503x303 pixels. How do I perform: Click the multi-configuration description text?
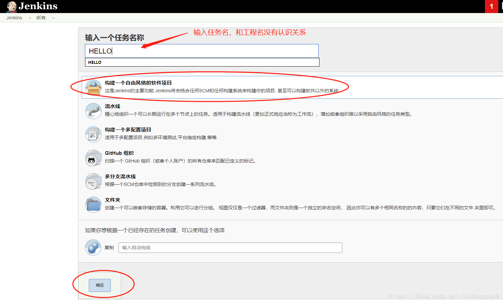(x=161, y=137)
